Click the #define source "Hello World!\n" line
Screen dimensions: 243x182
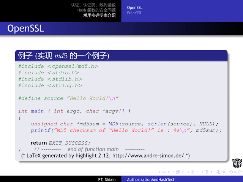tap(68, 98)
